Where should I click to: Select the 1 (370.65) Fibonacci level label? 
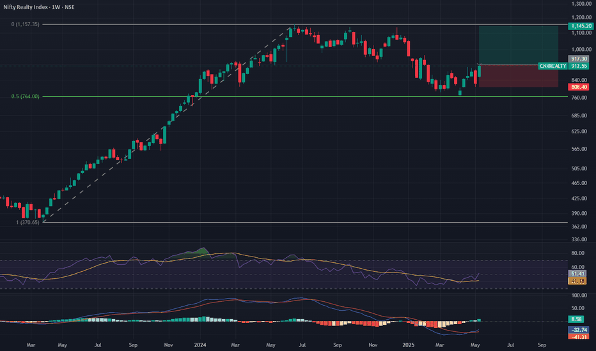pos(27,222)
